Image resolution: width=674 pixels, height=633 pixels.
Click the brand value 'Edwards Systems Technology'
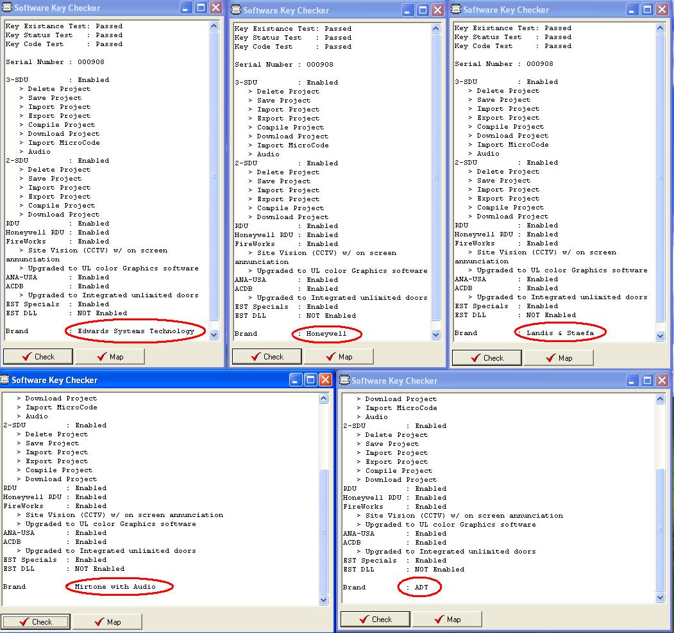pos(136,331)
